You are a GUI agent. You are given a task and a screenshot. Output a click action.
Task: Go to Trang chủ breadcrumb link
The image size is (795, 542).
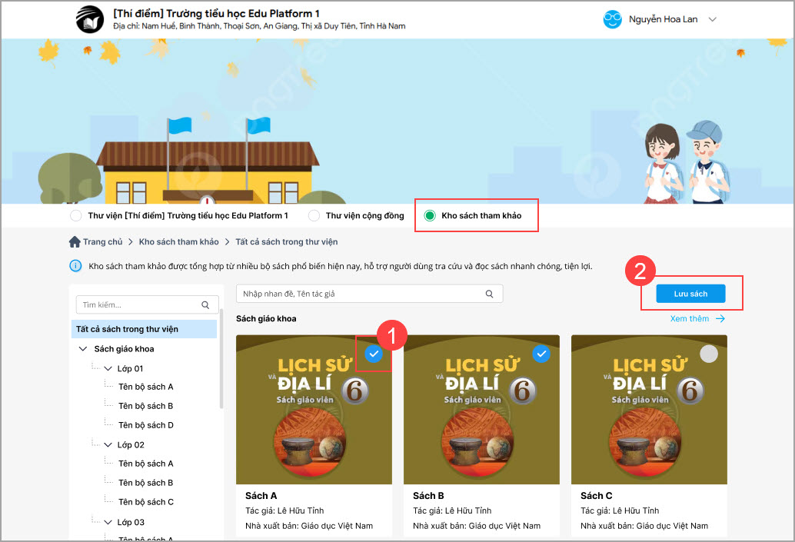103,242
